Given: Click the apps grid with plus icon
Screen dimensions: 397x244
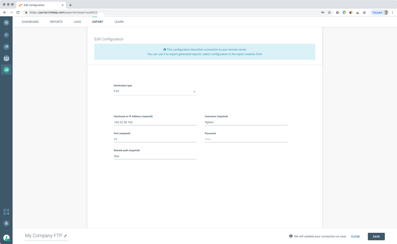Looking at the screenshot, I should pyautogui.click(x=6, y=212).
